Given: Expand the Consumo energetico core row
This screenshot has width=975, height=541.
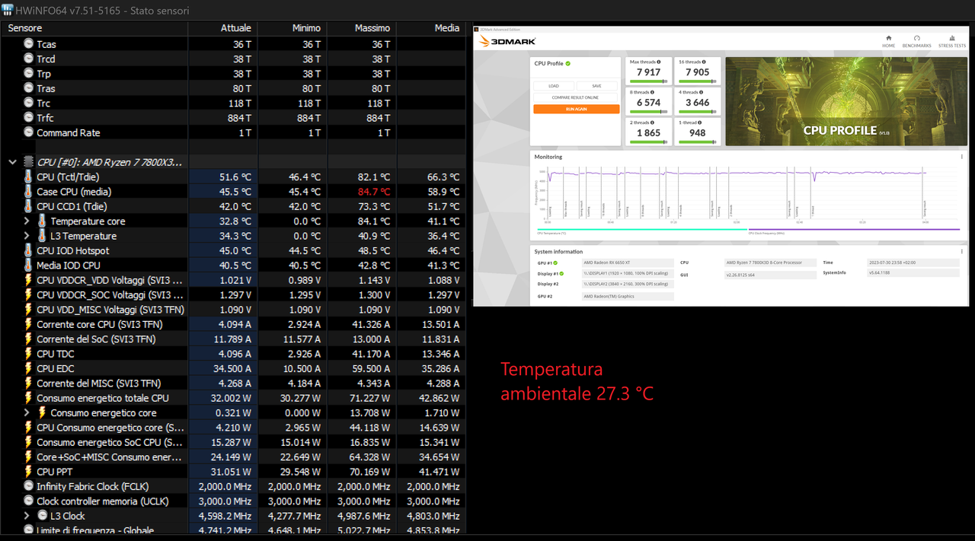Looking at the screenshot, I should coord(27,412).
